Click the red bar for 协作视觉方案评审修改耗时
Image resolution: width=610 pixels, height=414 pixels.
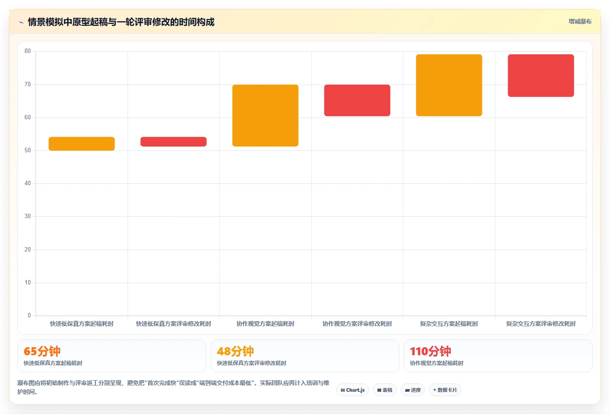[357, 101]
